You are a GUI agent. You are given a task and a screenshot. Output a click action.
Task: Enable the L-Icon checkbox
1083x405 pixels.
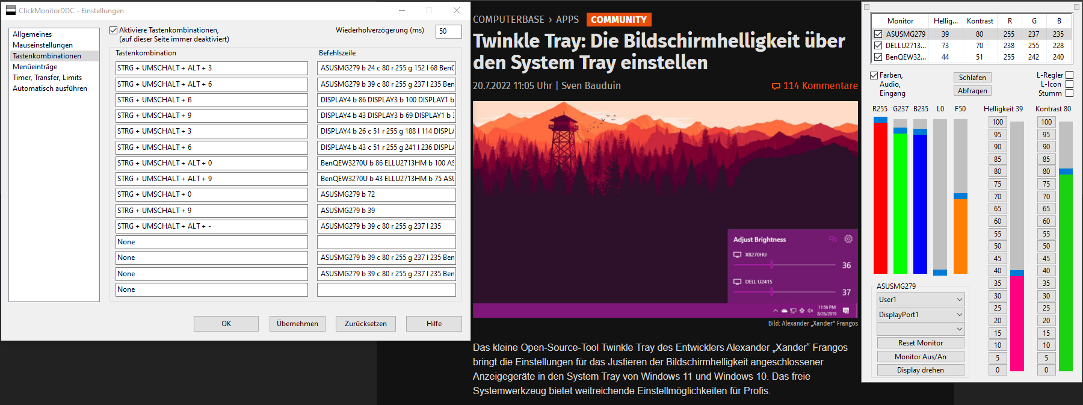click(x=1069, y=84)
